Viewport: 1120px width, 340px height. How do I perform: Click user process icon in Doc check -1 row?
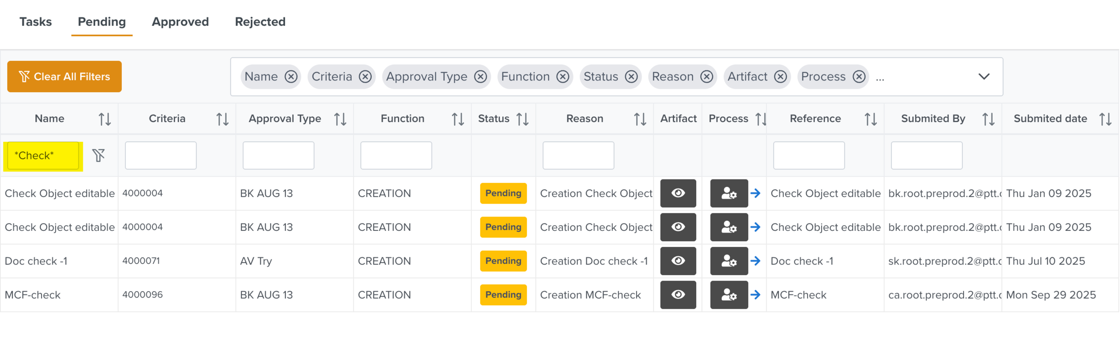pos(728,261)
